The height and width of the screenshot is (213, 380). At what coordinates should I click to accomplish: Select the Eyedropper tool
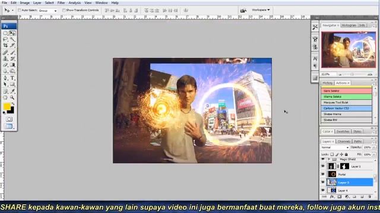coord(12,91)
